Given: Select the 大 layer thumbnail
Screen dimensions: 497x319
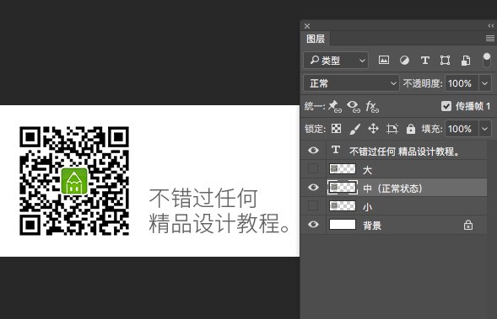Looking at the screenshot, I should pos(343,169).
